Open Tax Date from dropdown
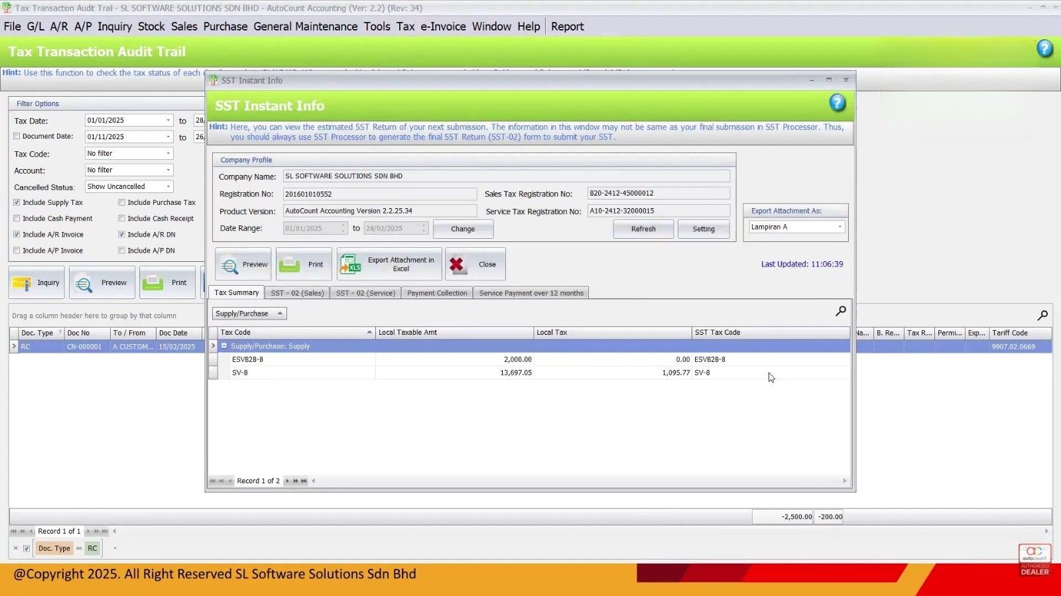 (x=168, y=121)
